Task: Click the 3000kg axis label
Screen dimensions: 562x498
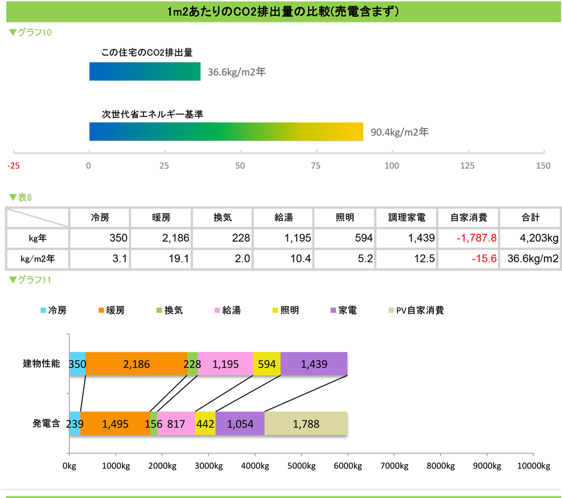Action: tap(209, 466)
